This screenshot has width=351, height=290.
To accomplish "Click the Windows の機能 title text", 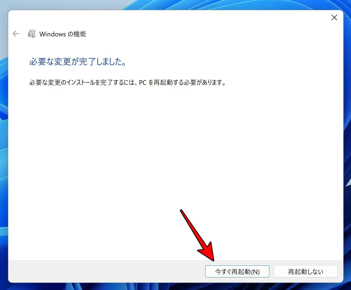I will point(63,34).
